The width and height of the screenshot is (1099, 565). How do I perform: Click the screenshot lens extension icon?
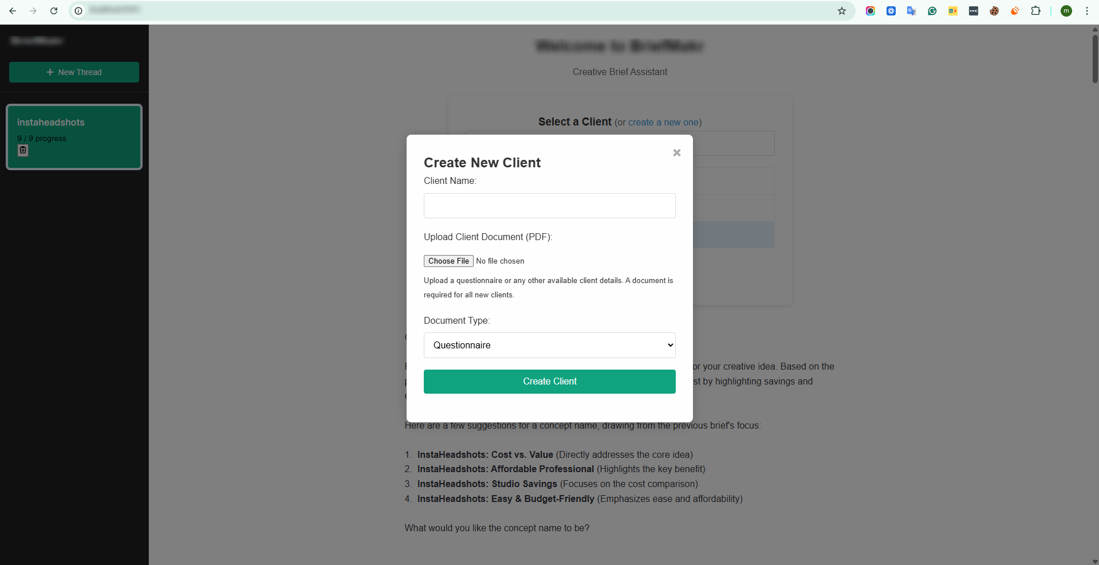(870, 11)
